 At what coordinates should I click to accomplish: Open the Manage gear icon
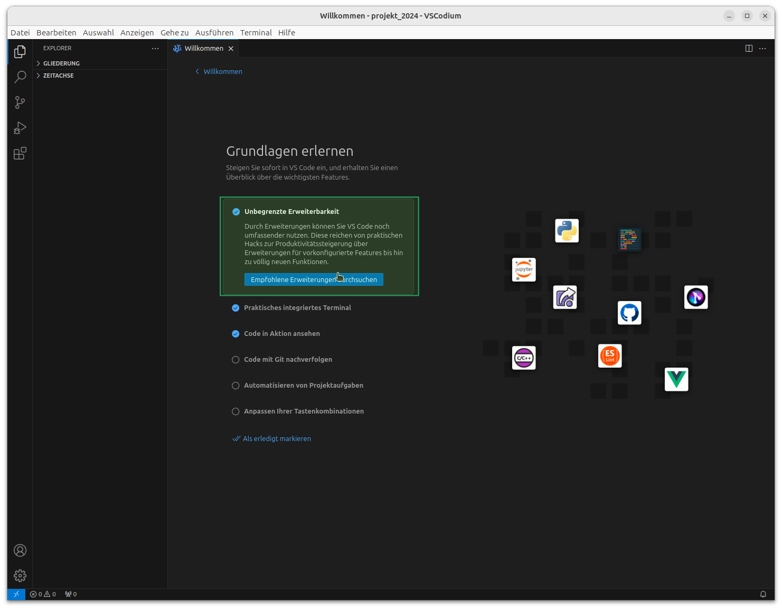click(20, 575)
